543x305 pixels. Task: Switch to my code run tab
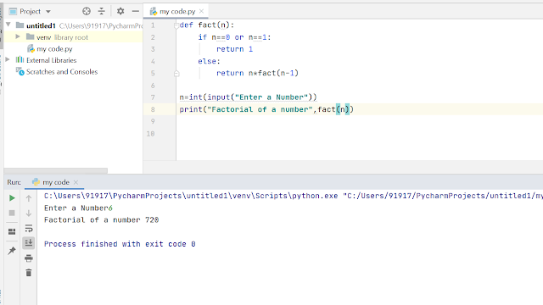point(55,182)
